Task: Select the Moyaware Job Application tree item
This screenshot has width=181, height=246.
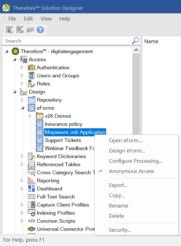Action: pyautogui.click(x=75, y=132)
